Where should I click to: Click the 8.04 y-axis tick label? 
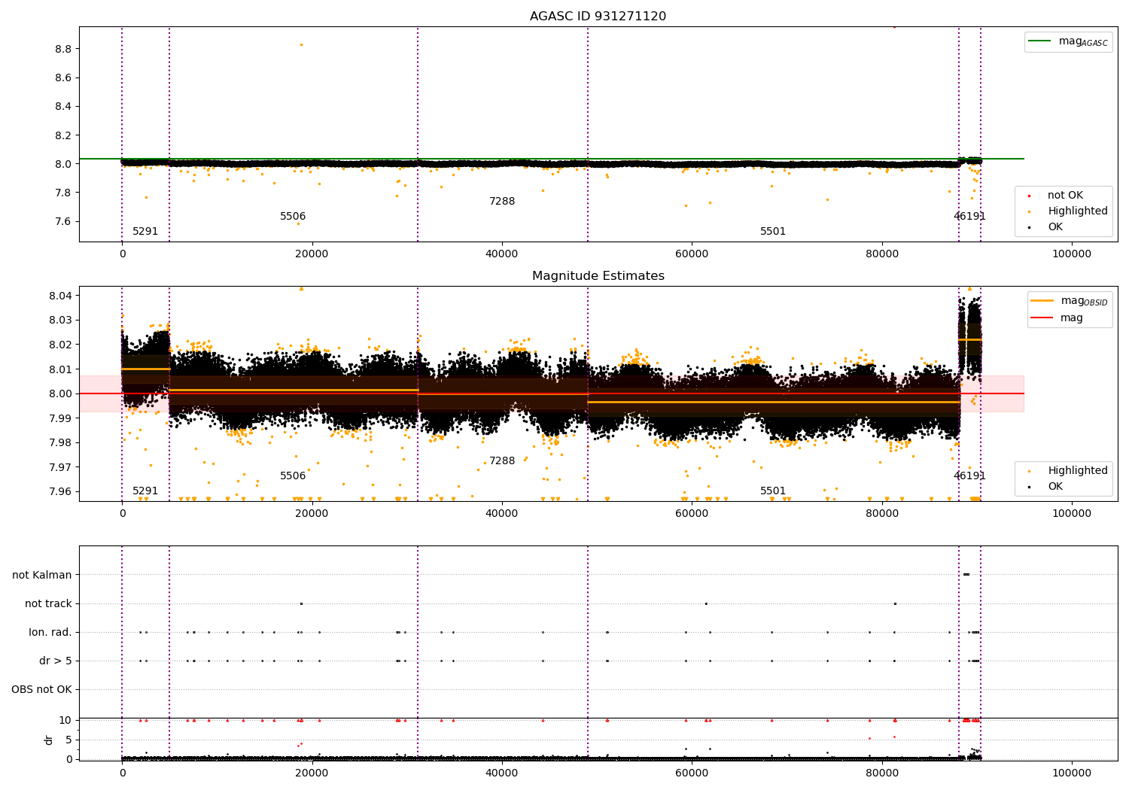point(60,296)
